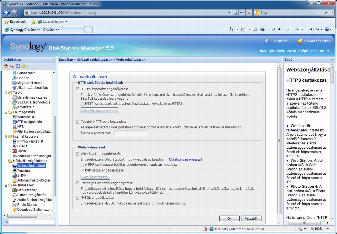Collapse the Hálózati szolgáltatások tree node
The image size is (337, 234).
click(x=6, y=161)
